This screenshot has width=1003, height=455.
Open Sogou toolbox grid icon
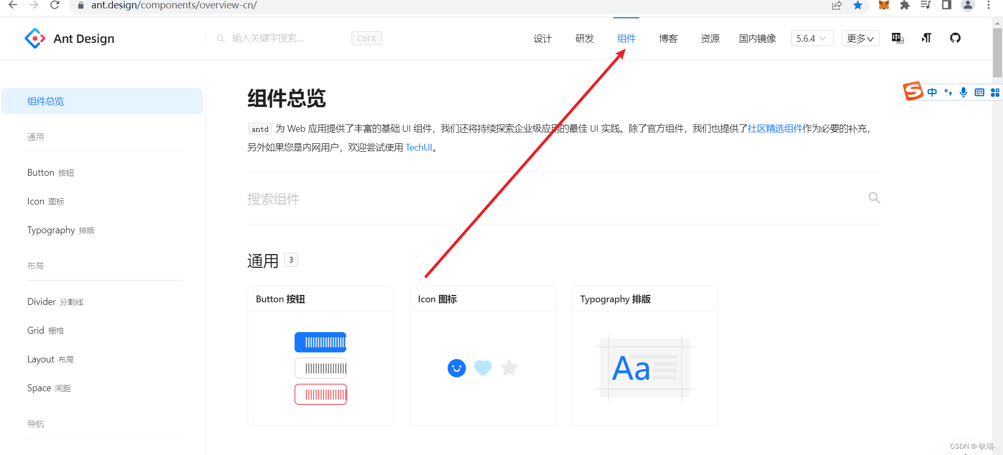(x=995, y=93)
